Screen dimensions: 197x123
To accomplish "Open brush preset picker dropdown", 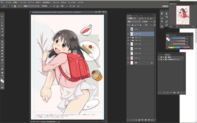I will [x=12, y=6].
